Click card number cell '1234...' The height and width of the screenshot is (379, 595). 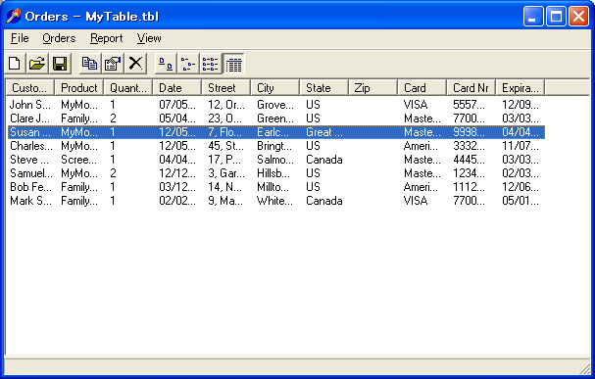coord(469,173)
